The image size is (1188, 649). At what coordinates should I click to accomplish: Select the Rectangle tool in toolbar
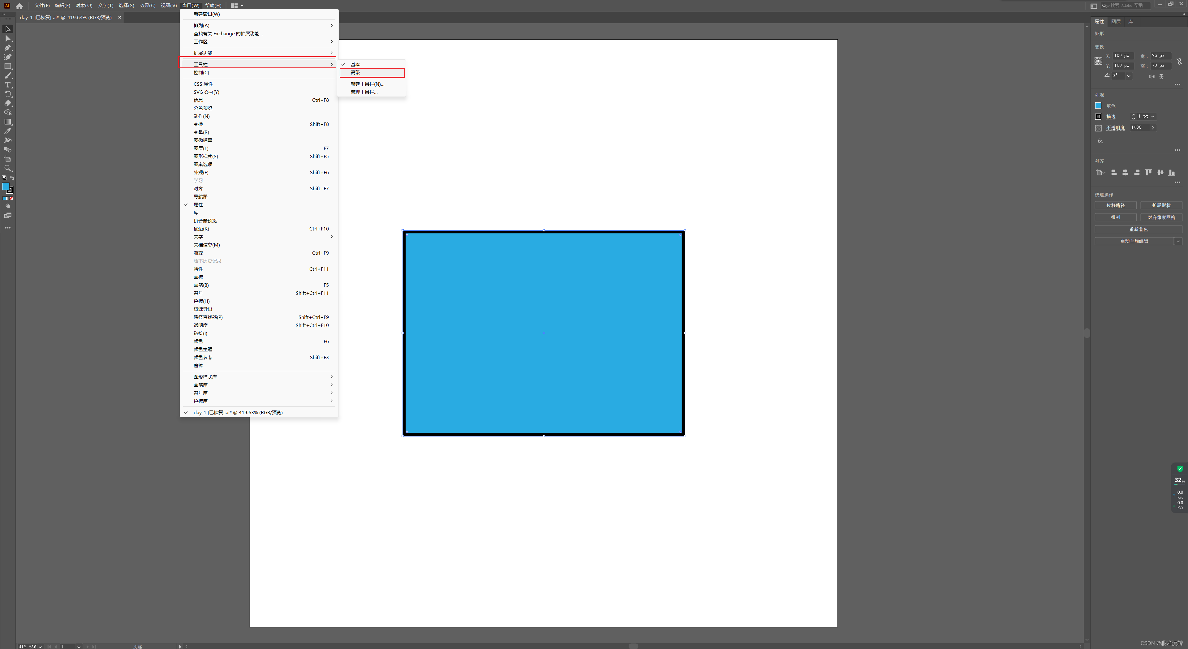pyautogui.click(x=8, y=66)
